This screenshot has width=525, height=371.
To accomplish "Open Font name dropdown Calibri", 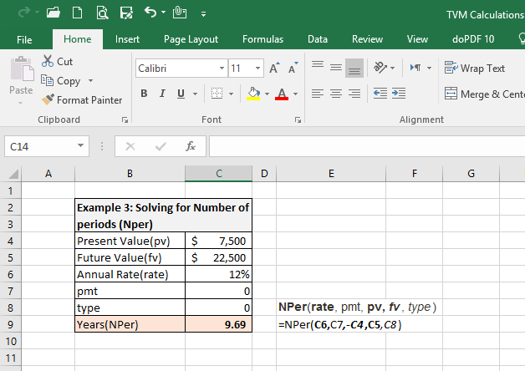I will coord(222,69).
